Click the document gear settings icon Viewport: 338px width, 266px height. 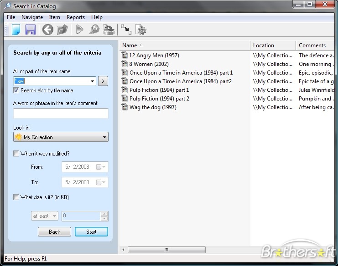[141, 30]
